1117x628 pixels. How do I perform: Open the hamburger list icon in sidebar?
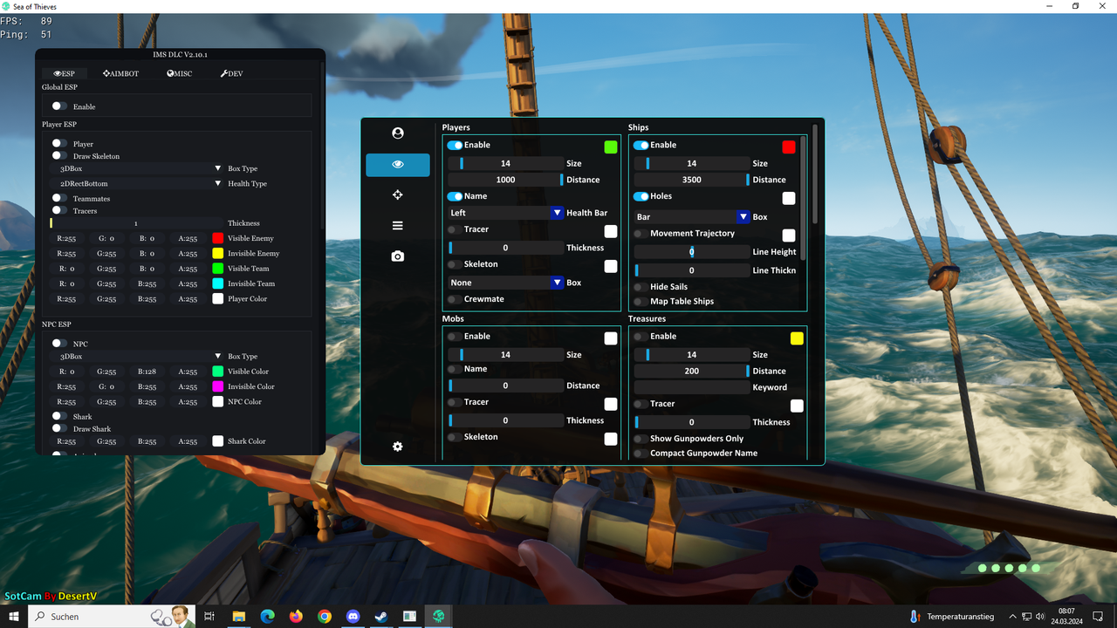pos(398,226)
